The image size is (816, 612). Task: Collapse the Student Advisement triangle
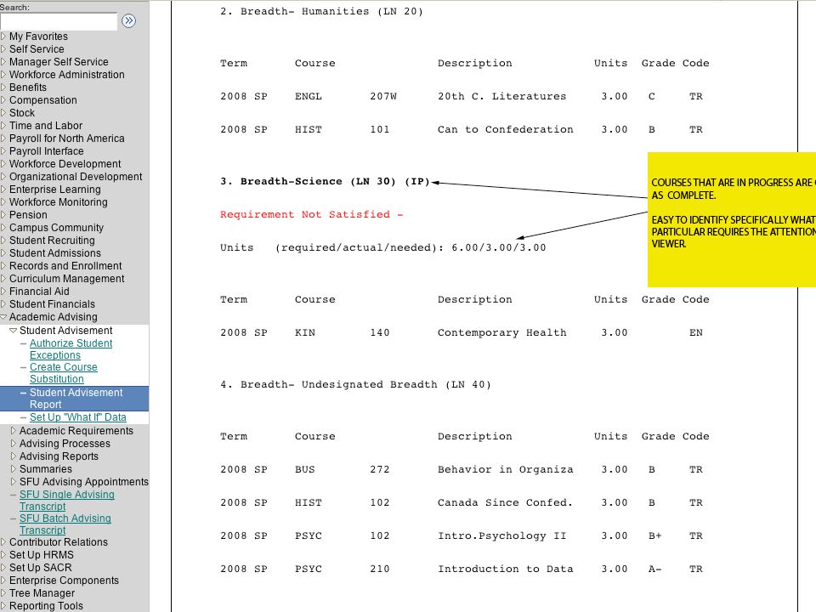click(14, 331)
